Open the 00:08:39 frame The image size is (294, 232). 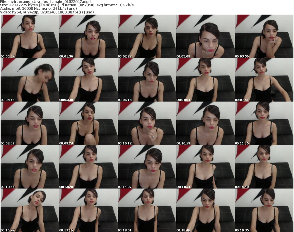tap(30, 124)
